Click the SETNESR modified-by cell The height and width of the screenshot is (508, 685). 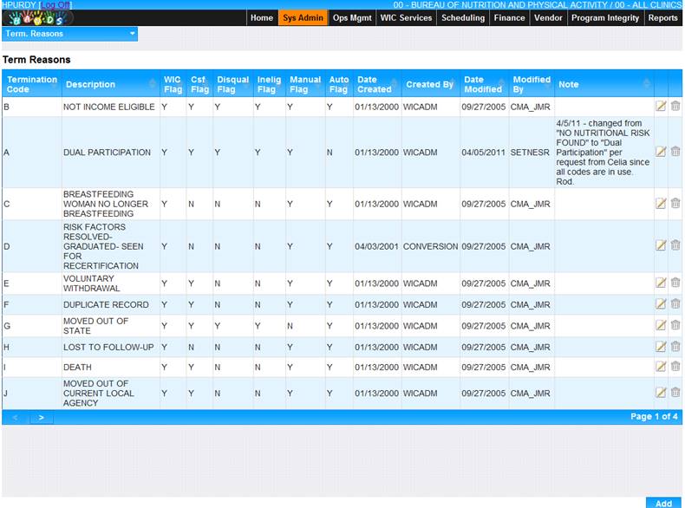[x=530, y=152]
